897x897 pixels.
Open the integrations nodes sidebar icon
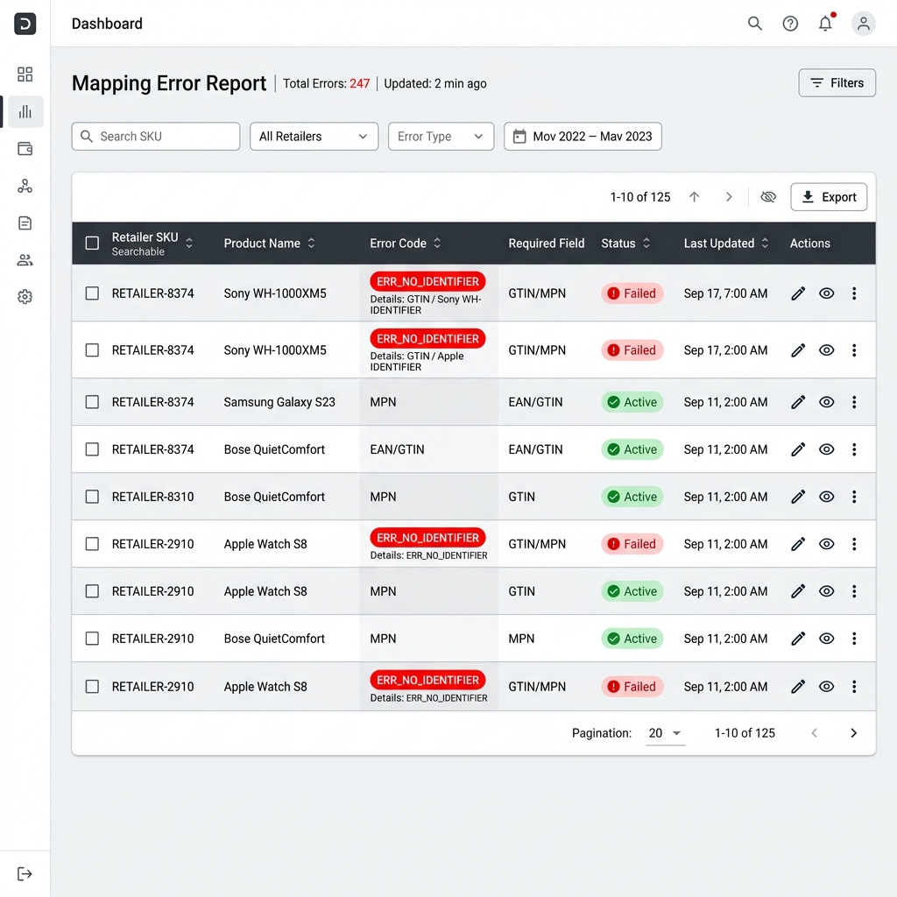click(25, 186)
